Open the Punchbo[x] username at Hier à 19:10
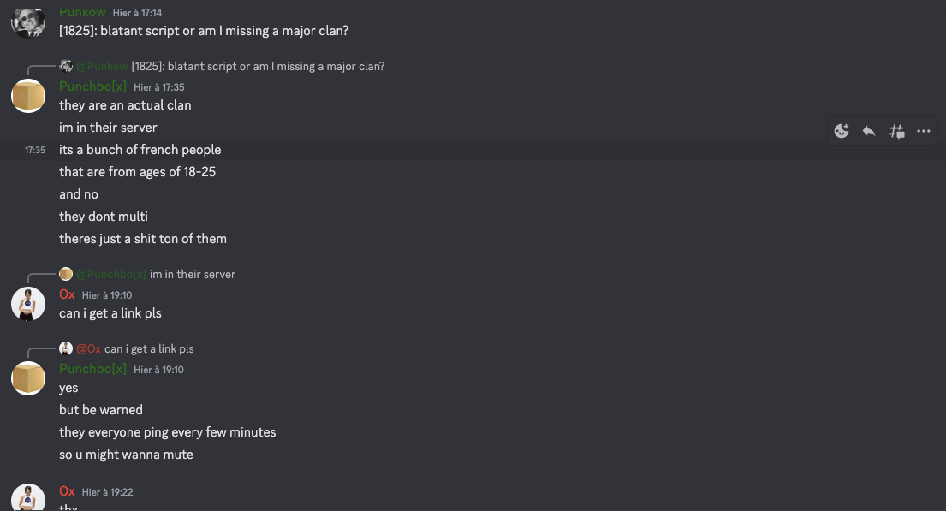Image resolution: width=946 pixels, height=511 pixels. pyautogui.click(x=92, y=369)
